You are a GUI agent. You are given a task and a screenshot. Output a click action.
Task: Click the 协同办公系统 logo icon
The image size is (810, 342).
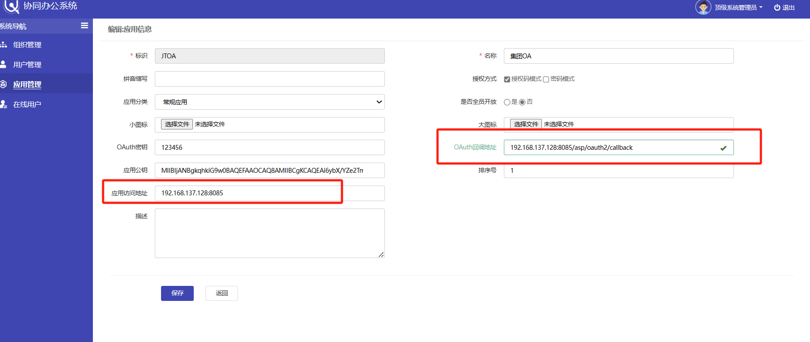click(x=12, y=7)
